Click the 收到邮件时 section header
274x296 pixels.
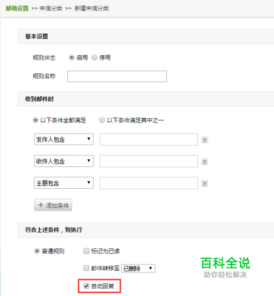pyautogui.click(x=146, y=99)
